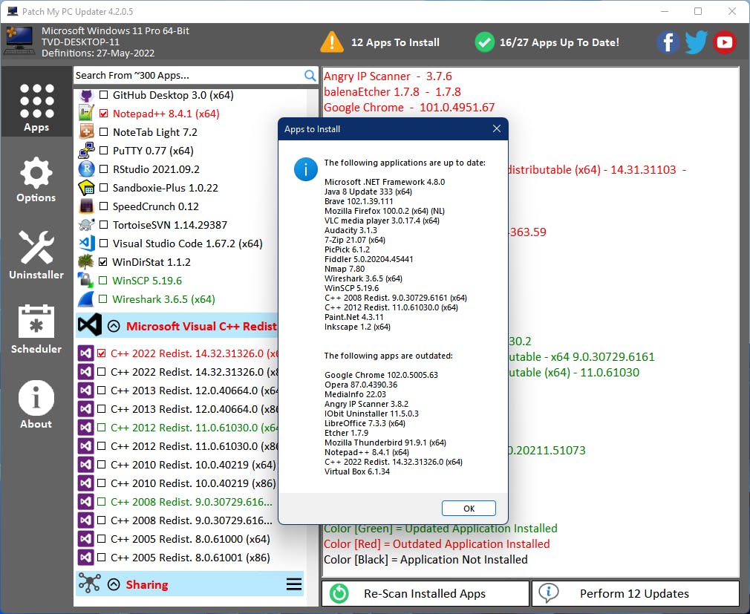Screen dimensions: 750x614
Task: Click Color [Red] Outdated Application legend
Action: [437, 543]
